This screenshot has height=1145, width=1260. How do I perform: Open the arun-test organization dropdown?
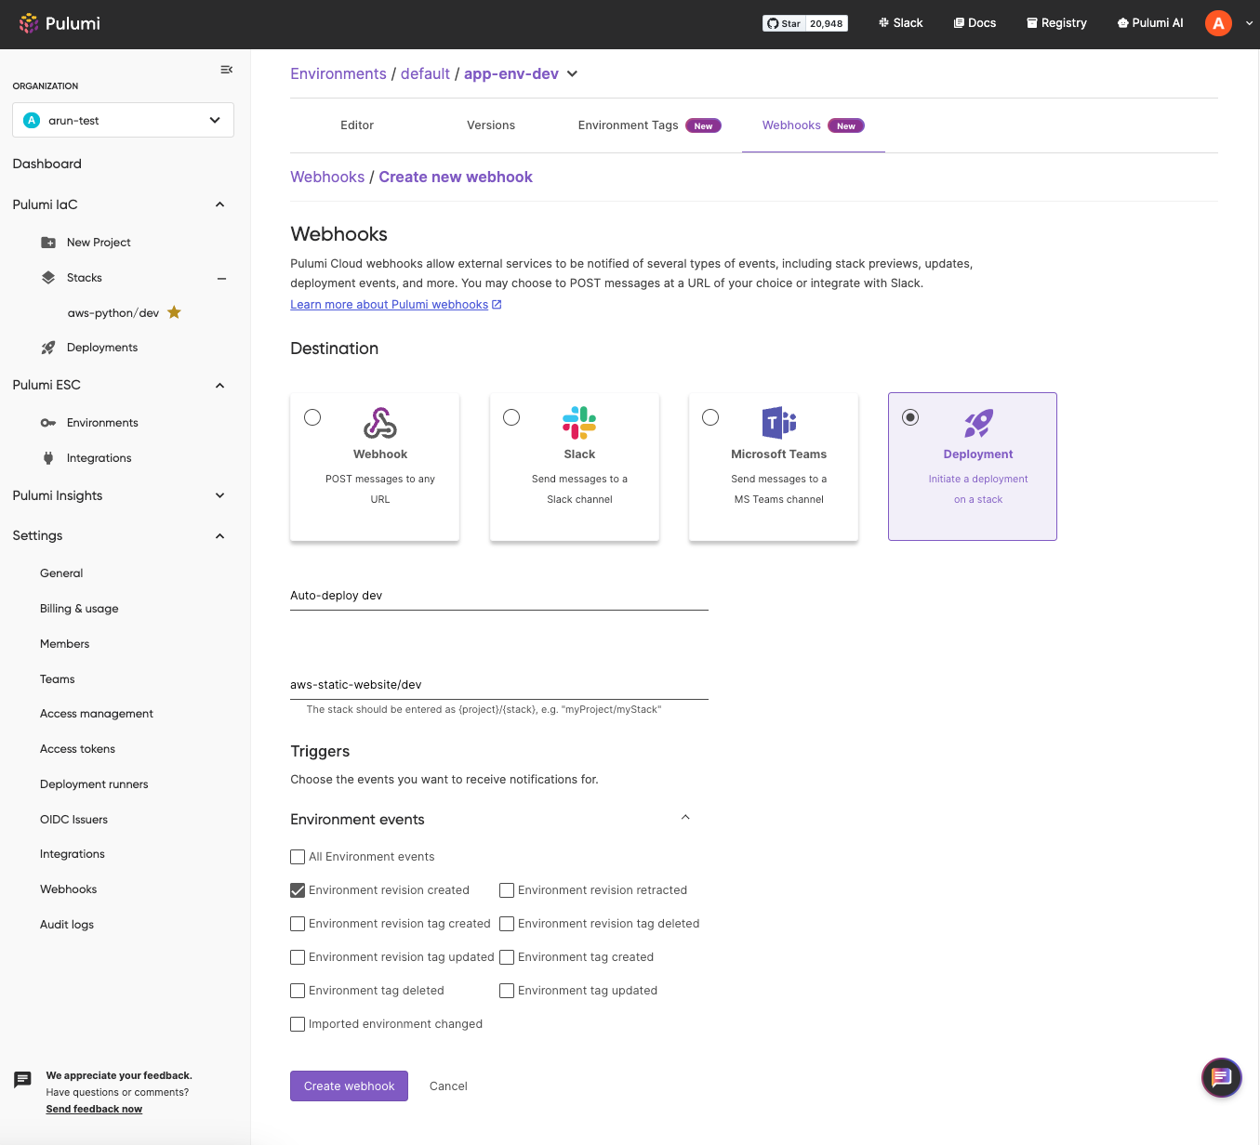123,120
